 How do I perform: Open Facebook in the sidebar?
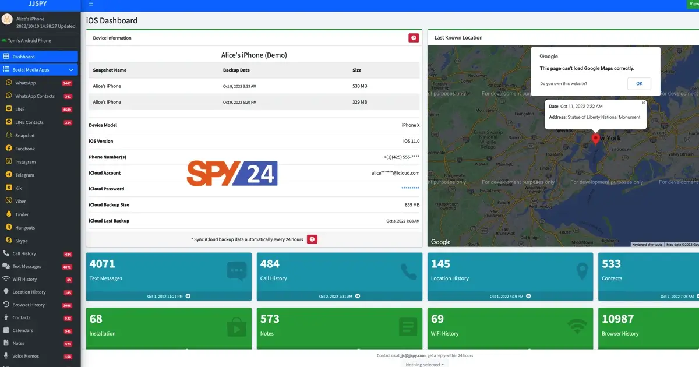[40, 149]
